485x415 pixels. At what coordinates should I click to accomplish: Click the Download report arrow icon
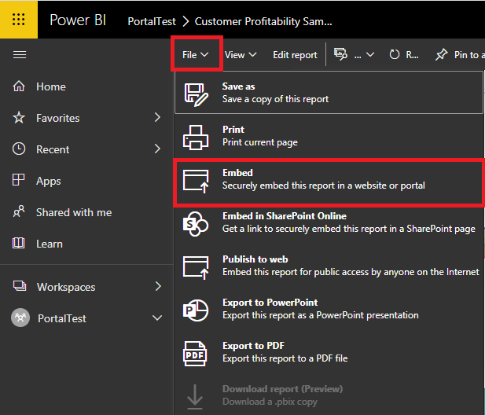click(x=195, y=397)
